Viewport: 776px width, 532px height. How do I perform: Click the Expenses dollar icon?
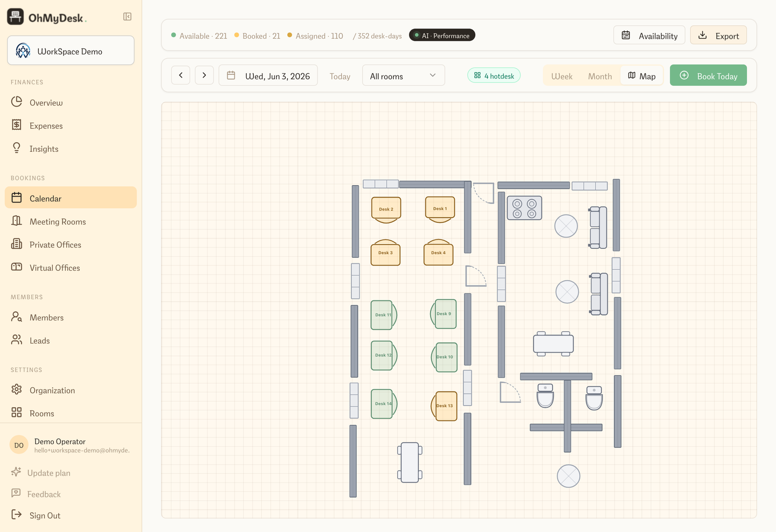(17, 125)
